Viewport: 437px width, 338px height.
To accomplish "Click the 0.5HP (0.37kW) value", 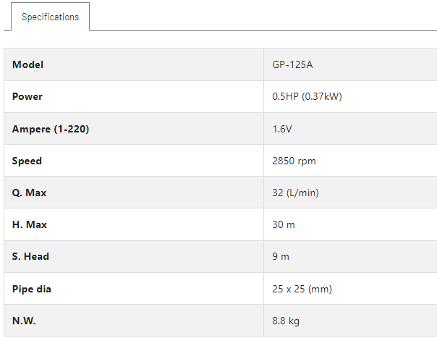I will point(307,96).
